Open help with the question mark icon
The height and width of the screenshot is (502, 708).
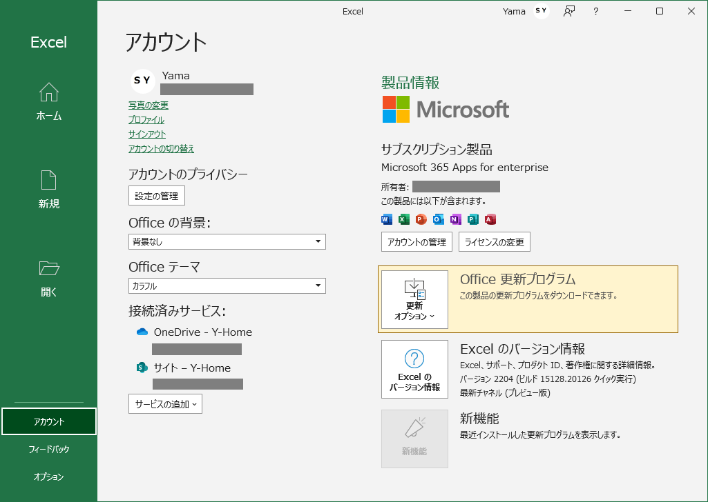click(596, 11)
